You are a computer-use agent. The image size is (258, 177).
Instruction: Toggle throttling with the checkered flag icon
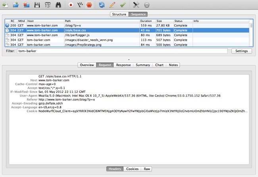(80, 5)
